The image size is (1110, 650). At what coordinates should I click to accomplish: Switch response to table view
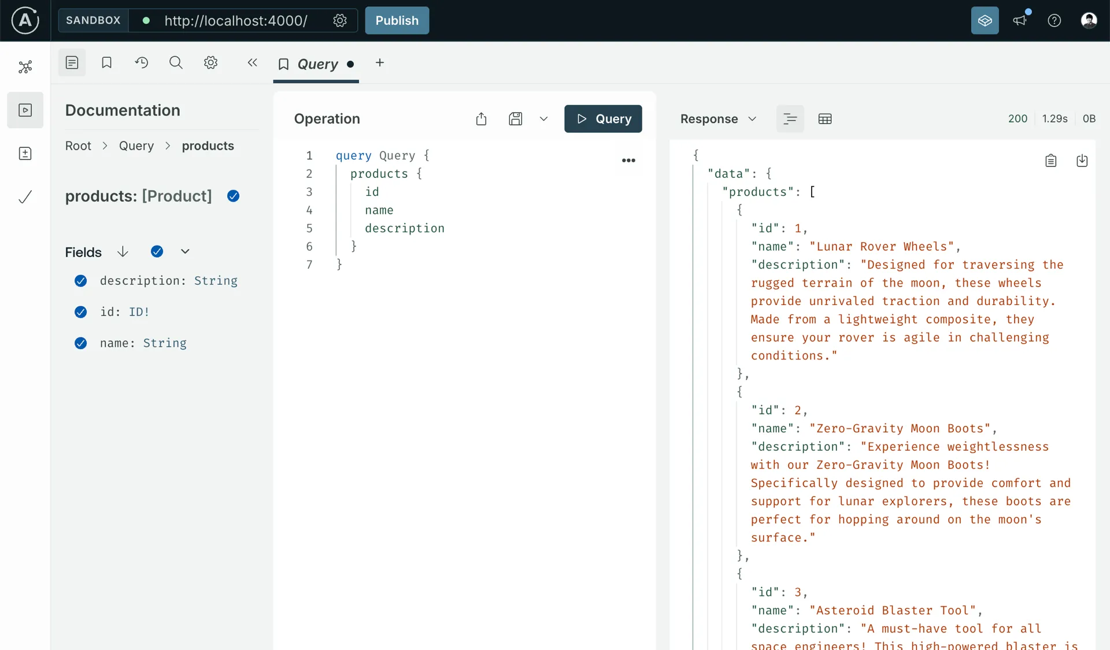click(824, 119)
